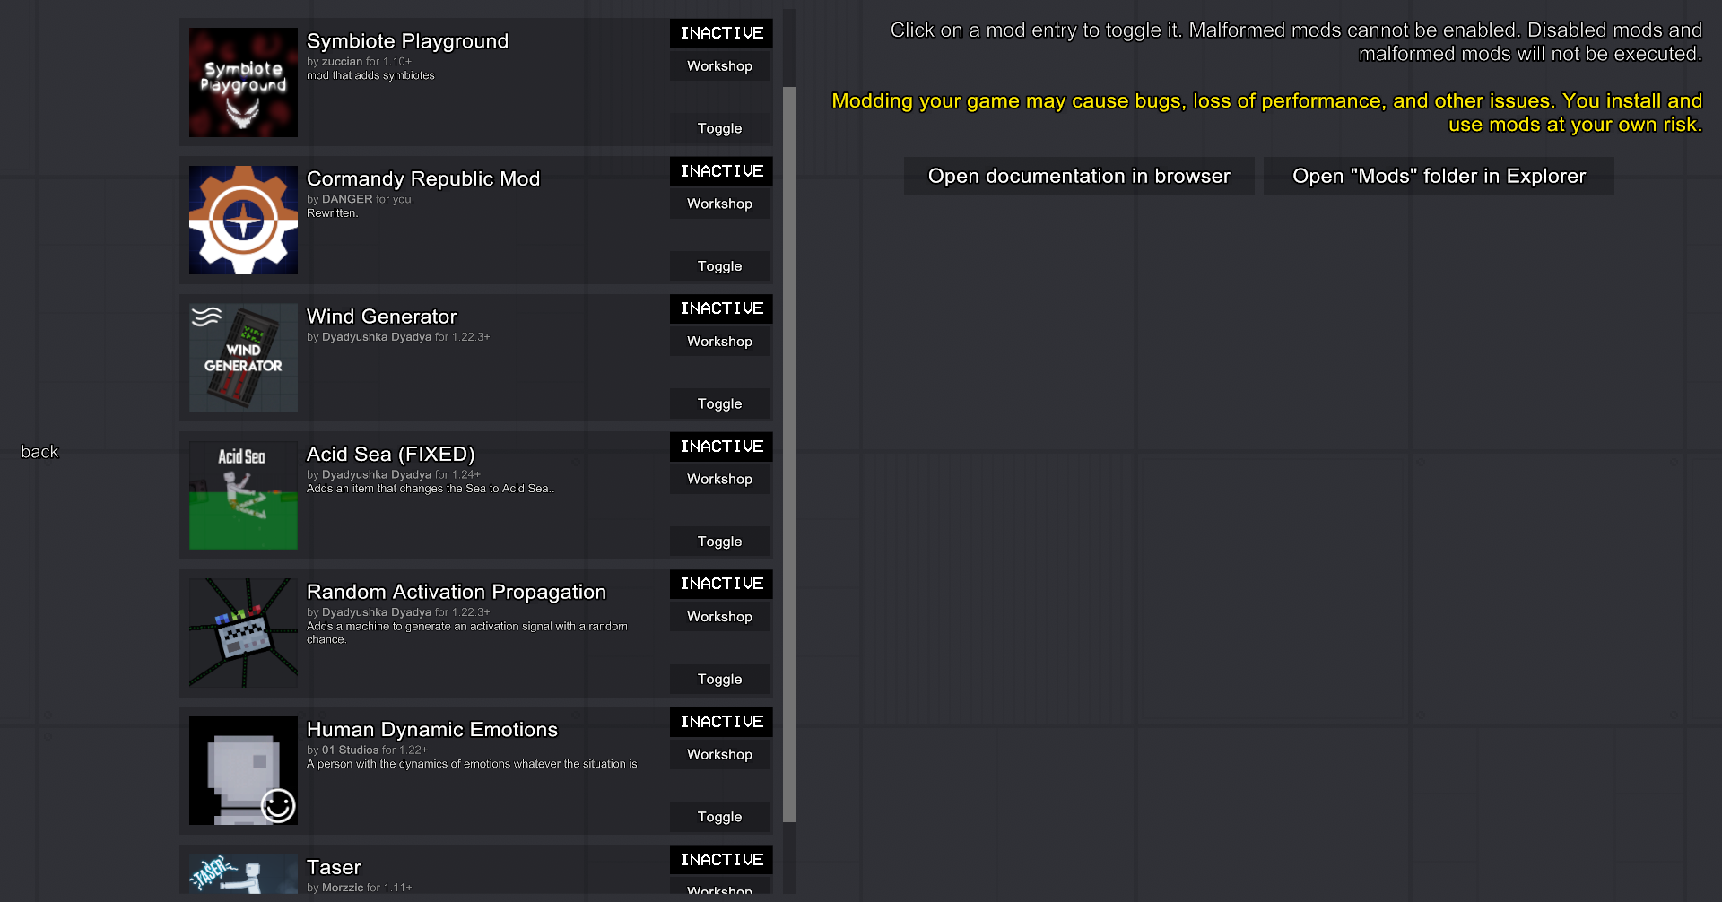Click the Taser mod thumbnail
The width and height of the screenshot is (1722, 902).
point(243,873)
